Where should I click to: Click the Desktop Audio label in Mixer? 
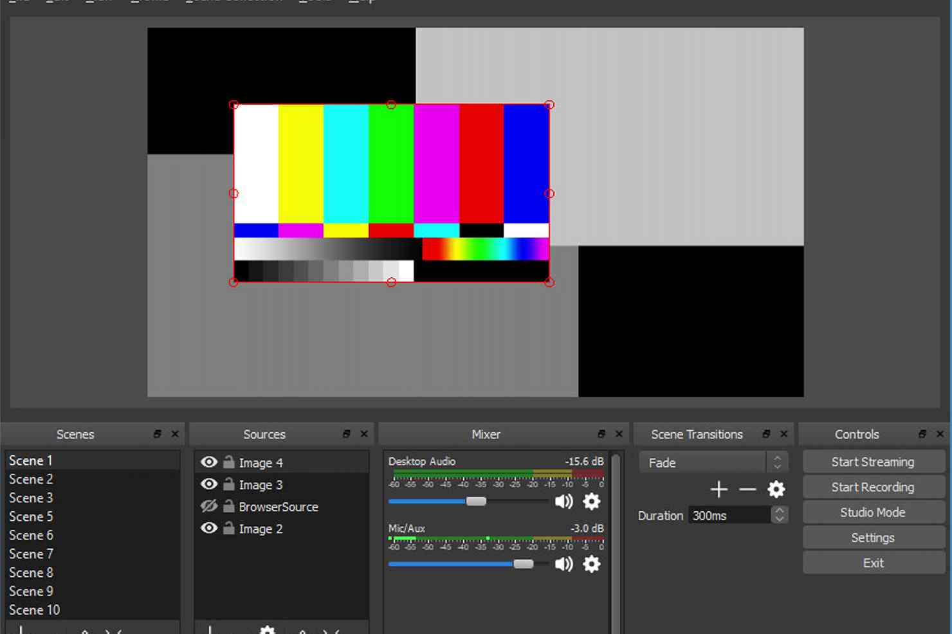pyautogui.click(x=422, y=461)
